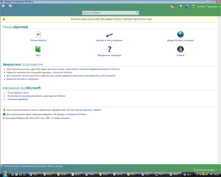Click the volume speaker tray icon
This screenshot has height=177, width=221.
(211, 174)
